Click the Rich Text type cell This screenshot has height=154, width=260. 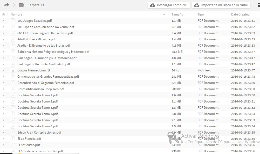coord(204,70)
